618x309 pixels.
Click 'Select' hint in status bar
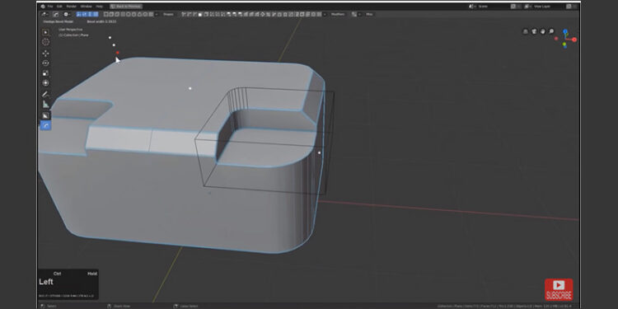tap(52, 306)
